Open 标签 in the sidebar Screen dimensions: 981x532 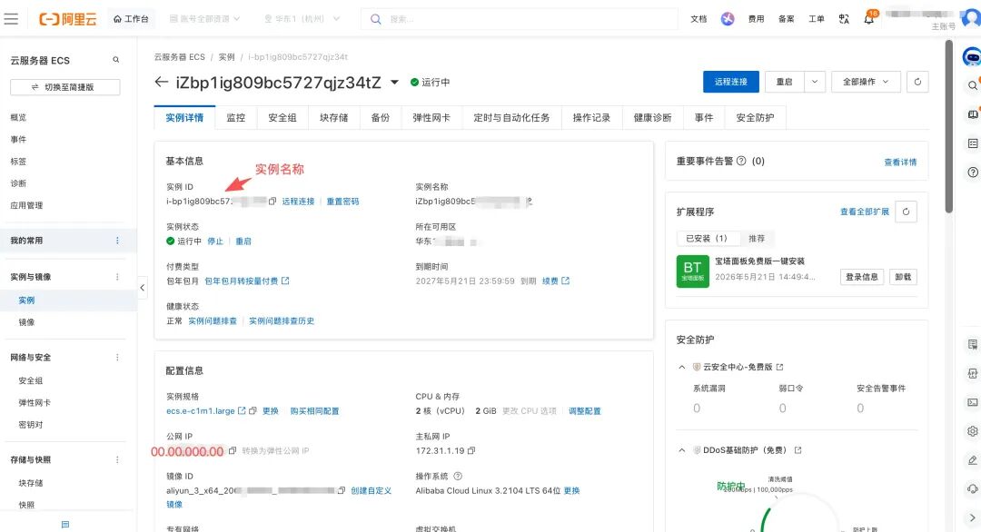(x=19, y=162)
